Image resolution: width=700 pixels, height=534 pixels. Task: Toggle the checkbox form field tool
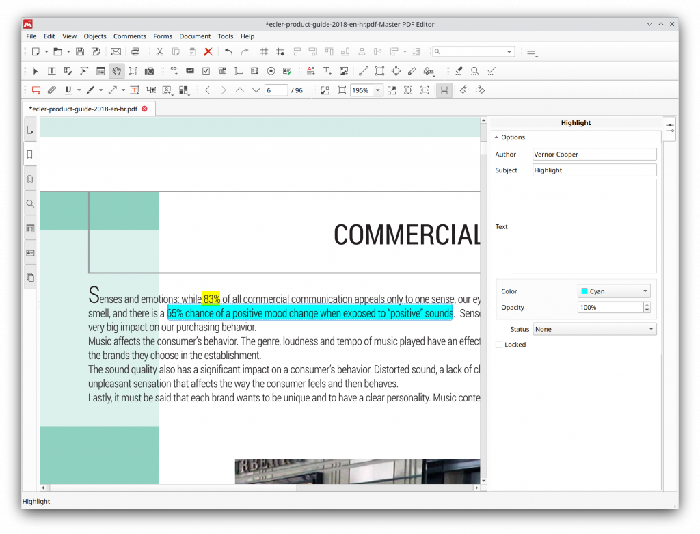[x=206, y=71]
